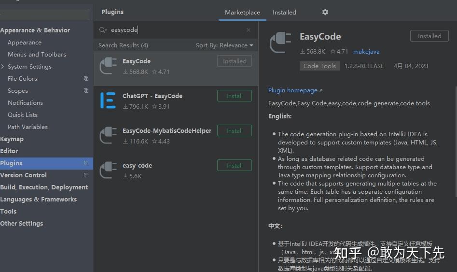Open the Plugin homepage link

coord(295,90)
